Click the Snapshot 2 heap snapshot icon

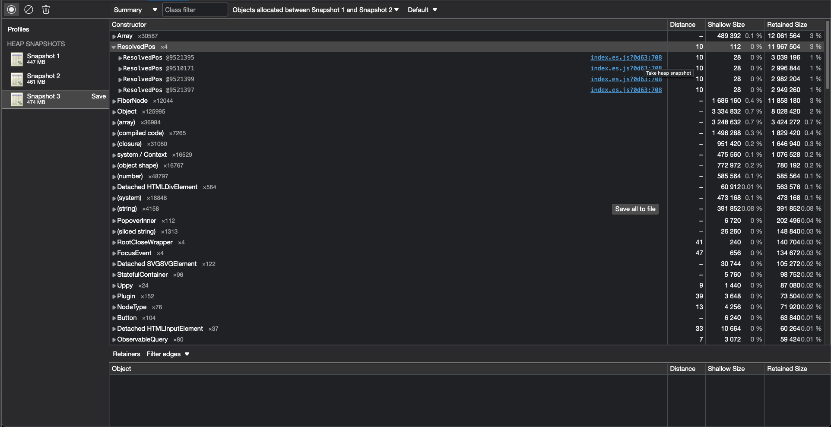17,79
